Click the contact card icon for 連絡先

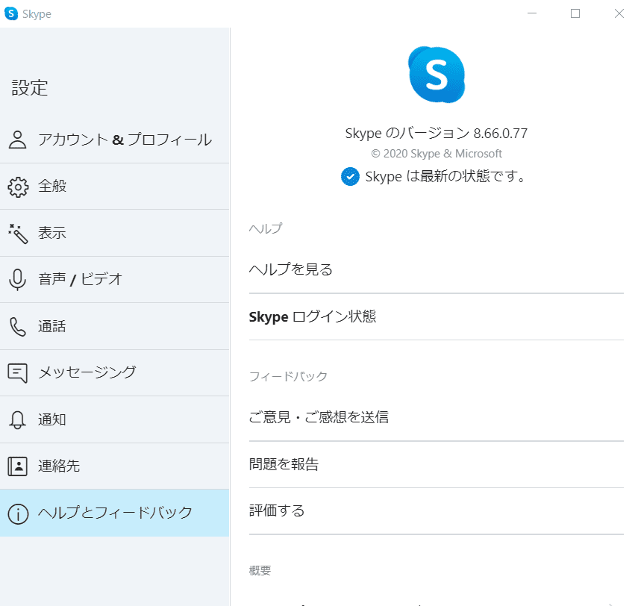click(18, 466)
